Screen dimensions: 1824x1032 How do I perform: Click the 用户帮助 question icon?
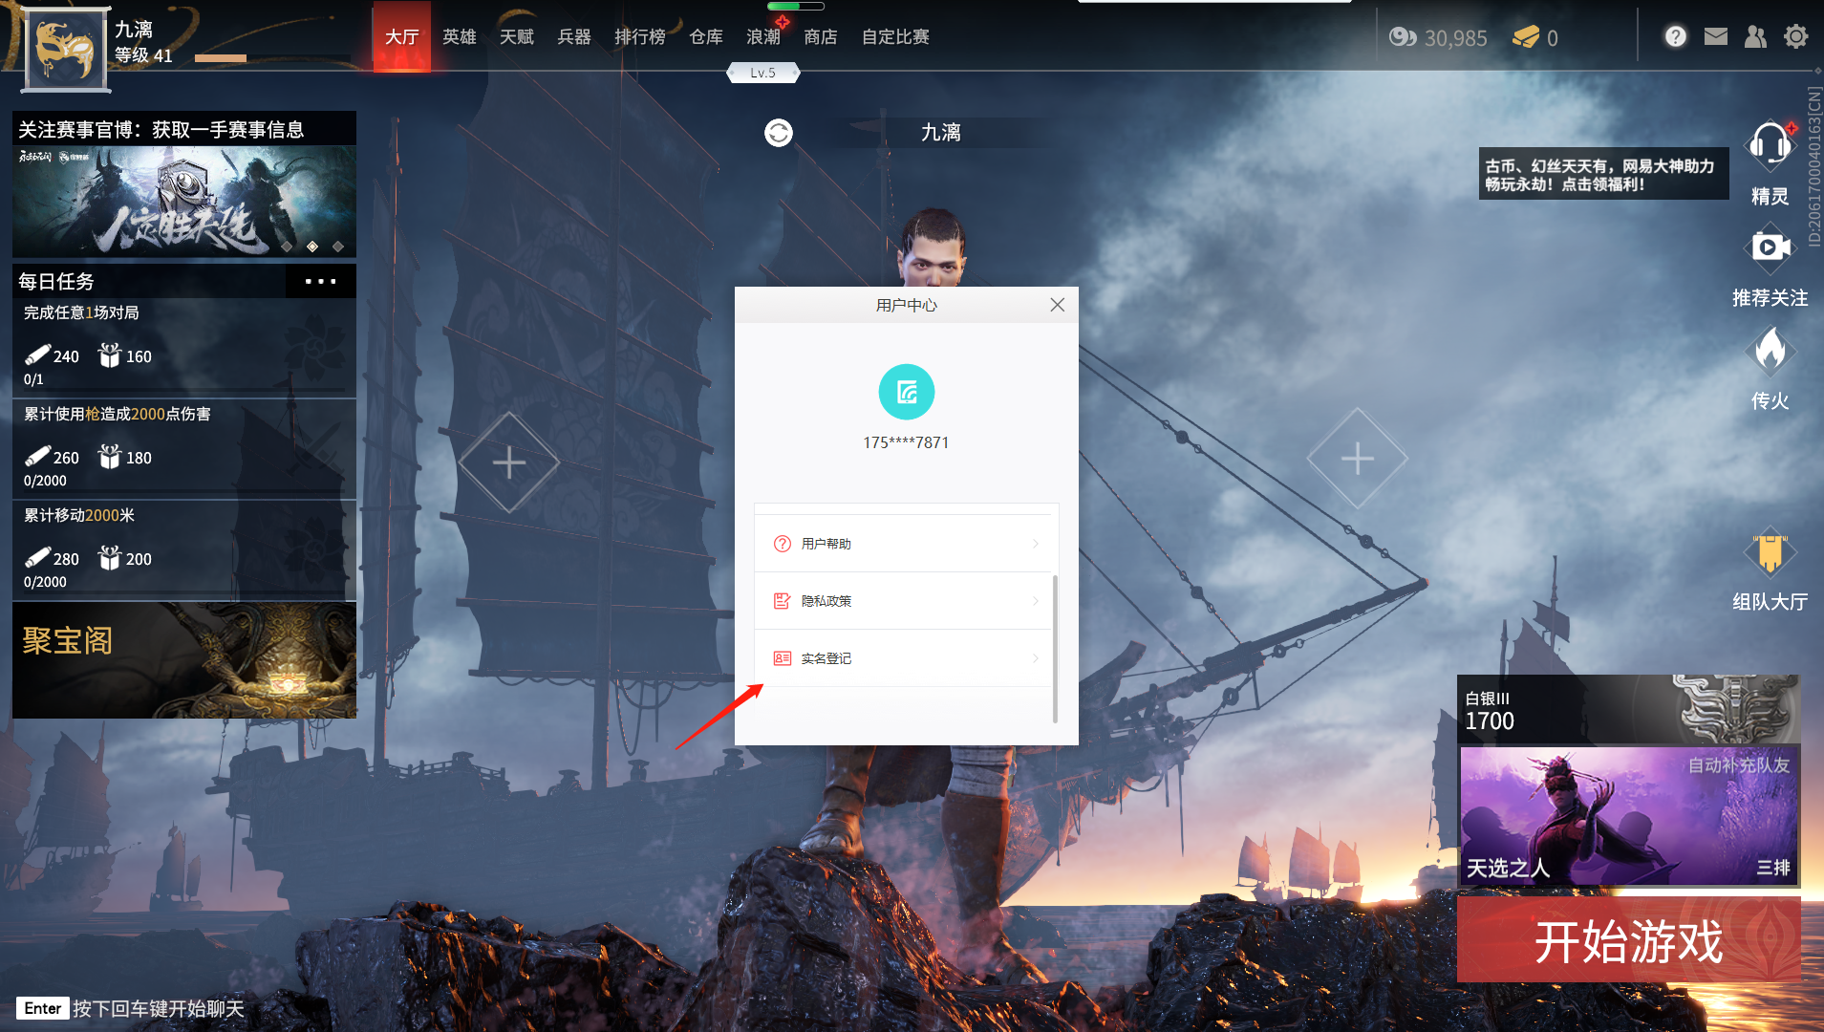[782, 544]
